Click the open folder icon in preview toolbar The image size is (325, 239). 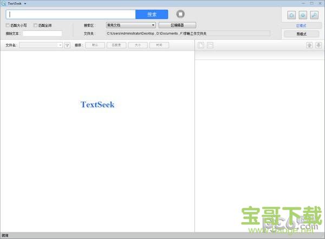pyautogui.click(x=210, y=45)
